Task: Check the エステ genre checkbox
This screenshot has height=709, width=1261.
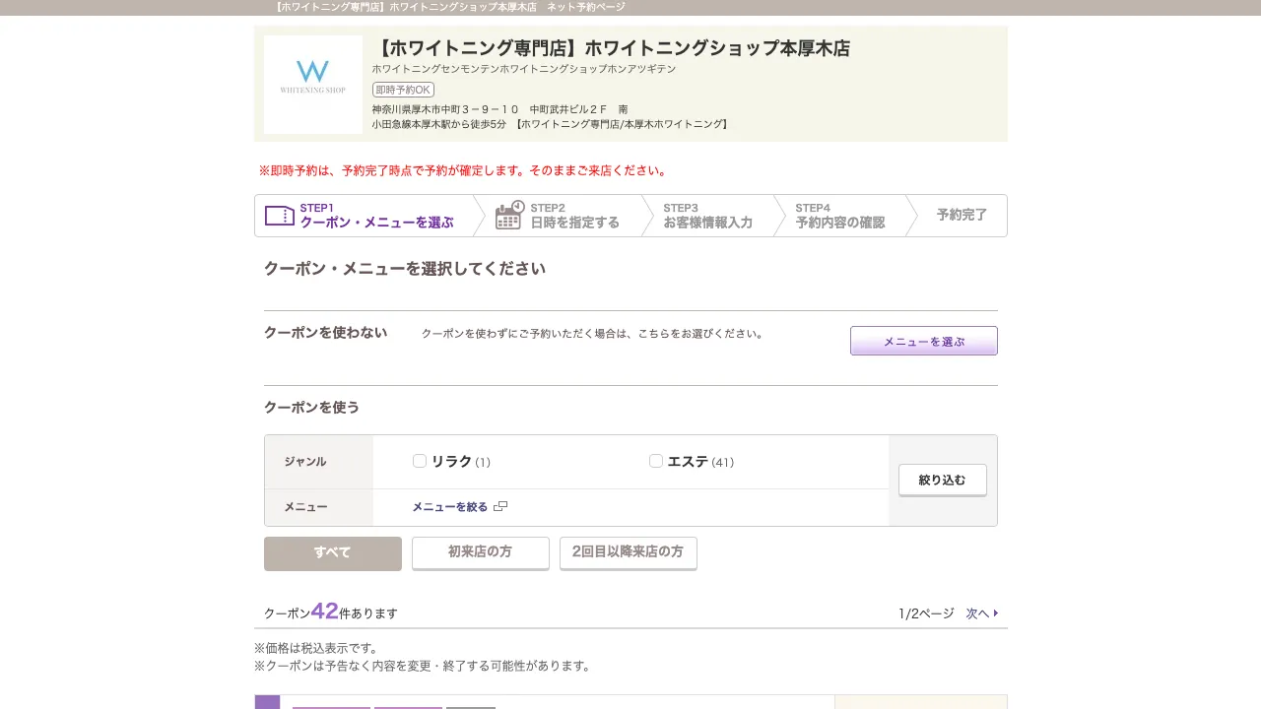Action: click(x=656, y=461)
